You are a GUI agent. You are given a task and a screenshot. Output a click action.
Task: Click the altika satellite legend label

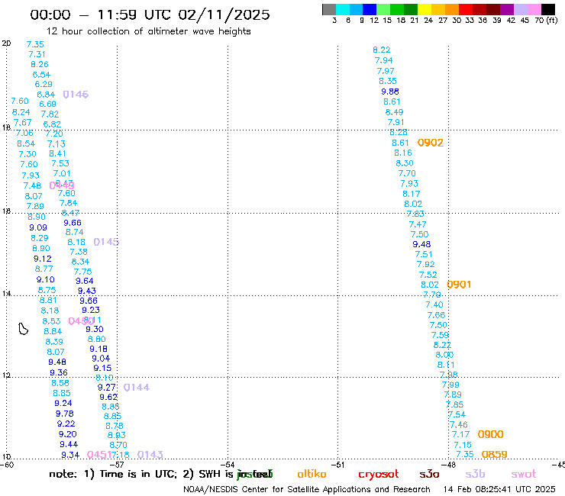coord(312,474)
